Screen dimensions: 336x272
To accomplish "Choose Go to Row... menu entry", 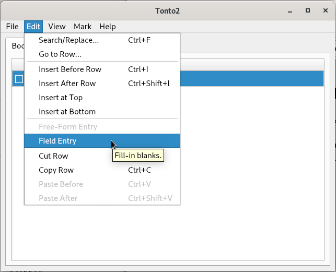I will [60, 54].
